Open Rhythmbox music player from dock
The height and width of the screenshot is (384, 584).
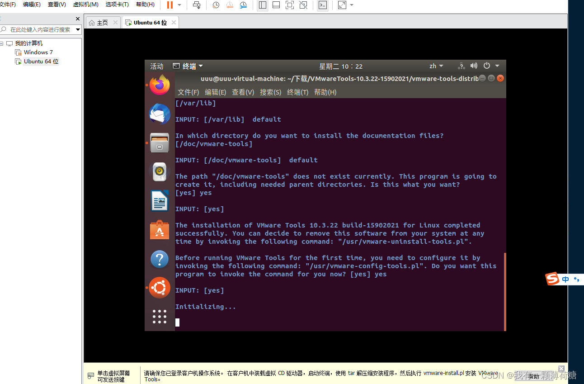click(160, 172)
